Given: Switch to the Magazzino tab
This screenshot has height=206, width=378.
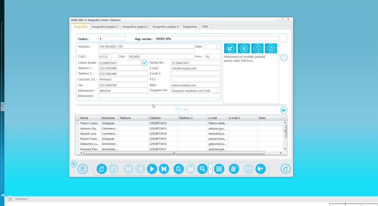Looking at the screenshot, I should [190, 27].
